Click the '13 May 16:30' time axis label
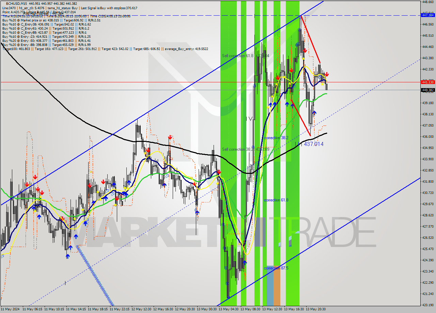This screenshot has height=313, width=436. tap(294, 309)
